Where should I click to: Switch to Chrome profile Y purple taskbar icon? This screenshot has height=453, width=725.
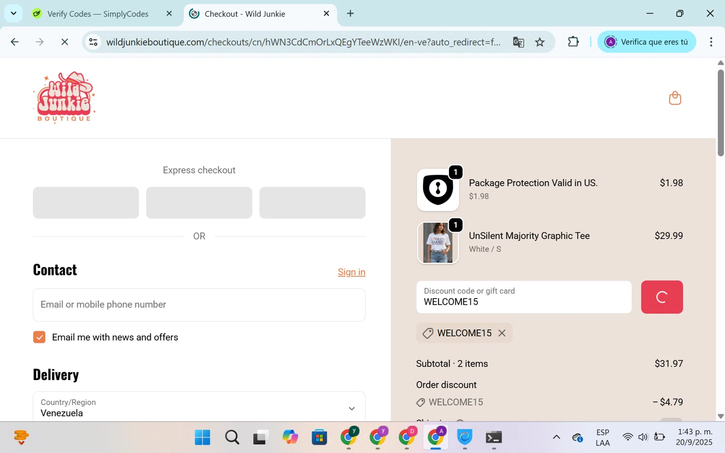(378, 437)
